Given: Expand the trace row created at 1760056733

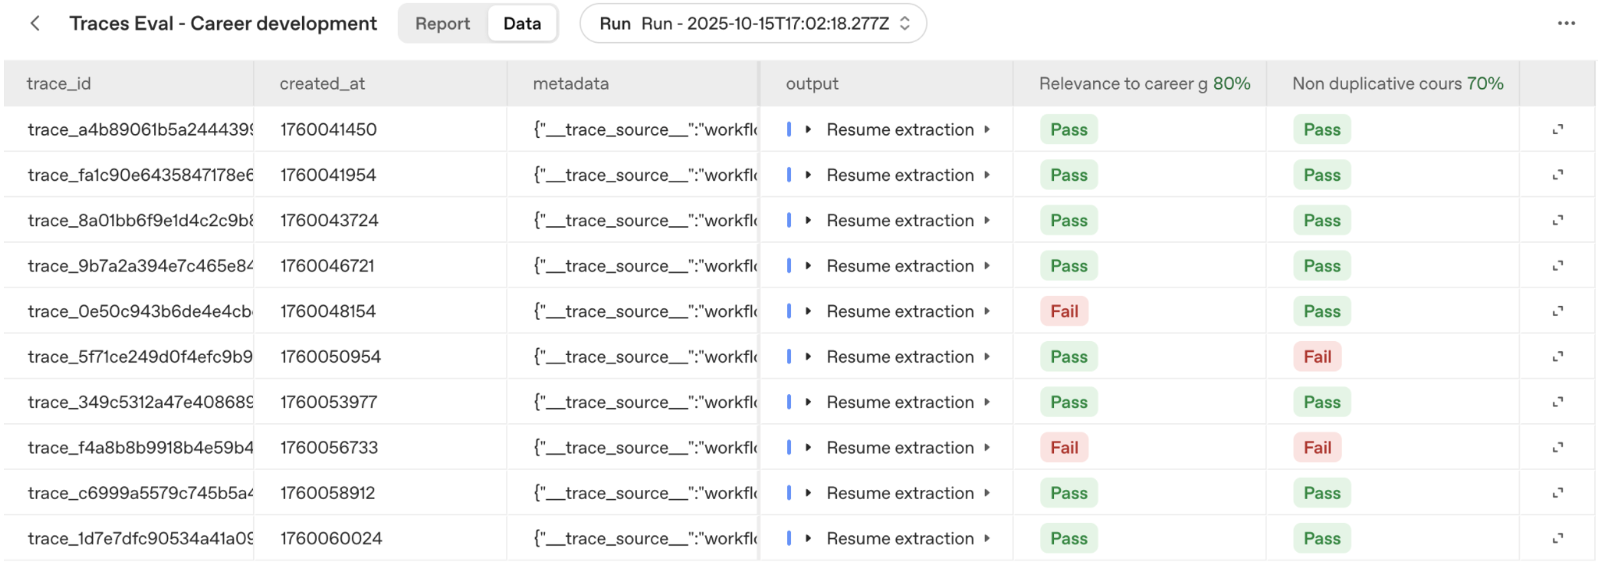Looking at the screenshot, I should [1557, 447].
